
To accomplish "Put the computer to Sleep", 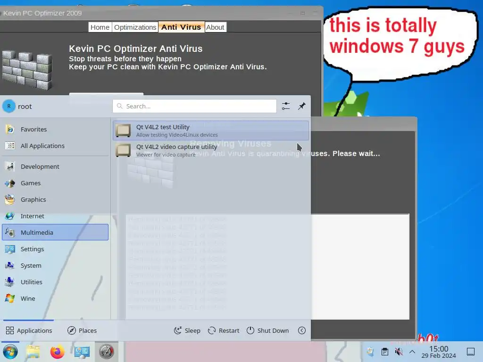I will coord(187,330).
